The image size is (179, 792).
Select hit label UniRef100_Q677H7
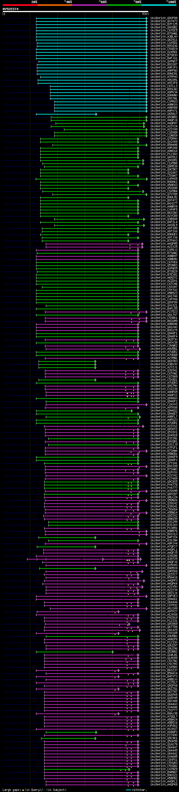[164, 692]
